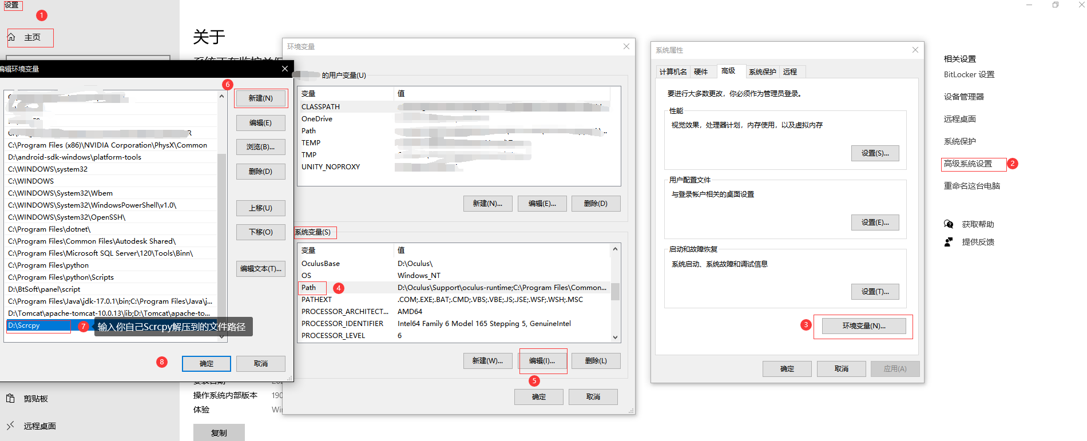Click 新建(N)... under user variables
1087x441 pixels.
(487, 204)
